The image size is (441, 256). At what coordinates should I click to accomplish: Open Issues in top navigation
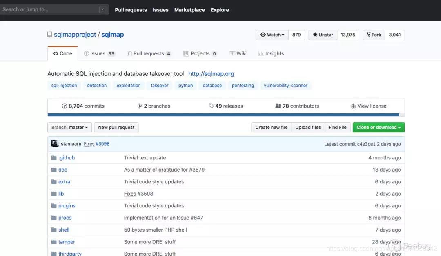tap(160, 10)
